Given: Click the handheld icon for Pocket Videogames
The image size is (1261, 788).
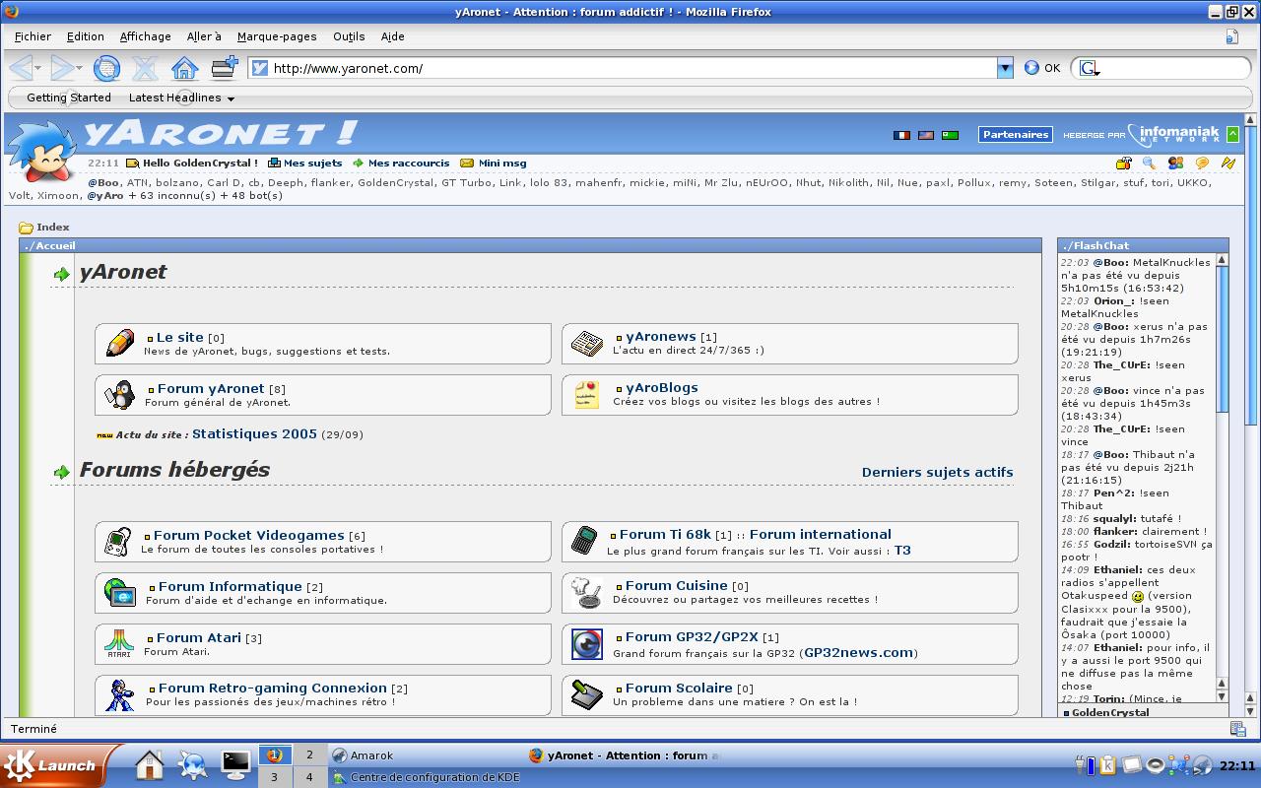Looking at the screenshot, I should (x=117, y=542).
